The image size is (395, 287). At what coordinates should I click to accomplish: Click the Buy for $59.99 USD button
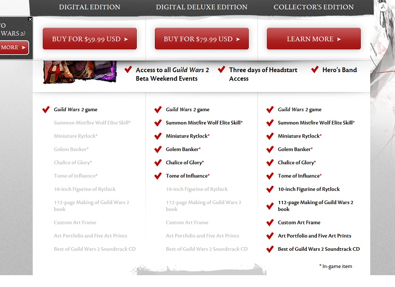click(x=90, y=39)
